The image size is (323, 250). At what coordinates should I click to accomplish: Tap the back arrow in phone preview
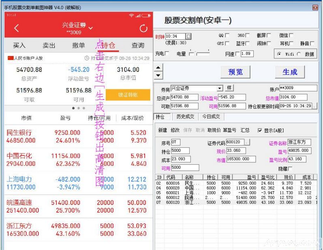tap(17, 28)
